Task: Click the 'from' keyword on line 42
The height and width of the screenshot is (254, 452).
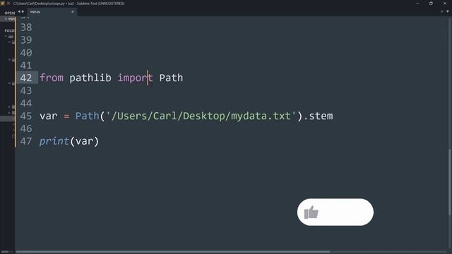Action: point(52,78)
